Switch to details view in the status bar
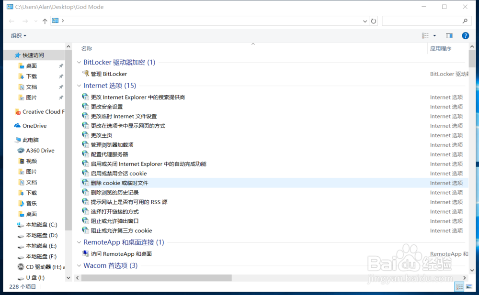Image resolution: width=479 pixels, height=295 pixels. (459, 287)
